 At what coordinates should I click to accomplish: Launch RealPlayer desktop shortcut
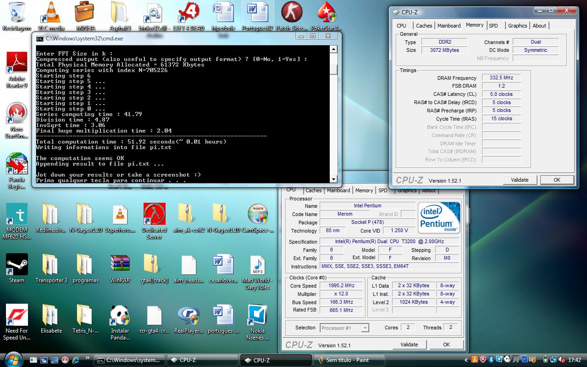pyautogui.click(x=188, y=318)
